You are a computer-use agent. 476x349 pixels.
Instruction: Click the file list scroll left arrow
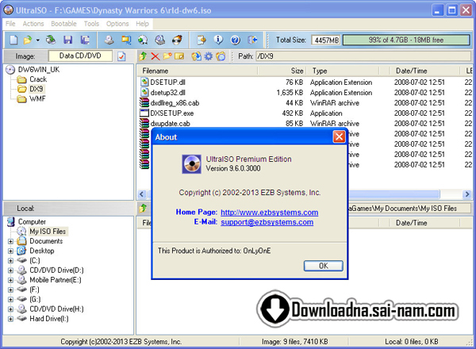click(142, 194)
